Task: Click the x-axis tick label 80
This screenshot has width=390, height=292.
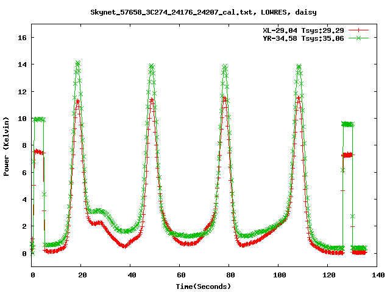Action: (230, 275)
